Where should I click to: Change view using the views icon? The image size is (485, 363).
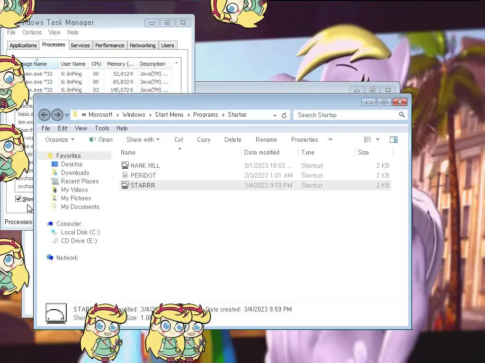pos(367,139)
